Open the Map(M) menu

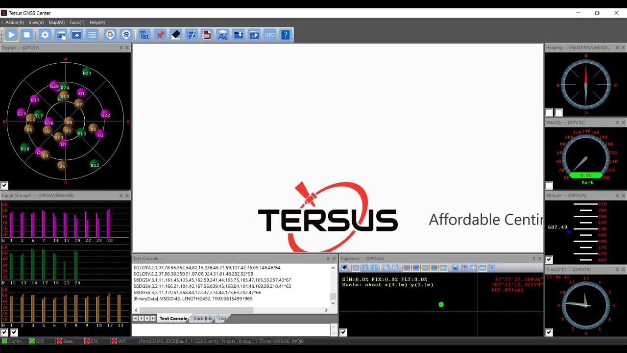tap(56, 23)
